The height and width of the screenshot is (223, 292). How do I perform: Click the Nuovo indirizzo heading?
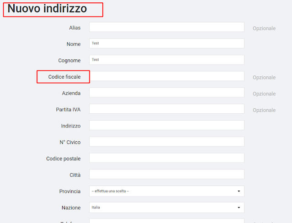point(47,9)
